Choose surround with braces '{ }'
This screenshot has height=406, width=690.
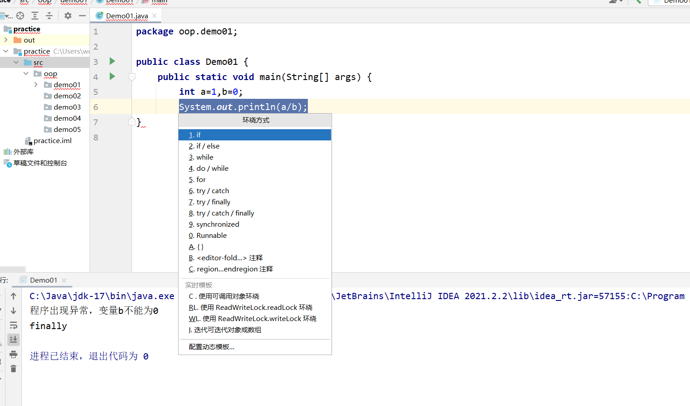pos(255,246)
